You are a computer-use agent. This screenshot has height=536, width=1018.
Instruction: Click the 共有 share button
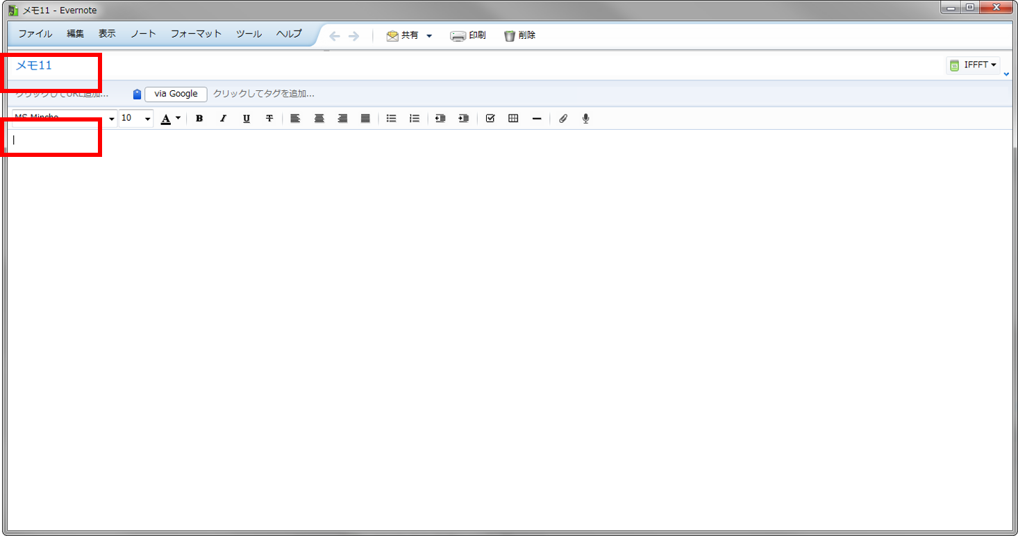[403, 35]
